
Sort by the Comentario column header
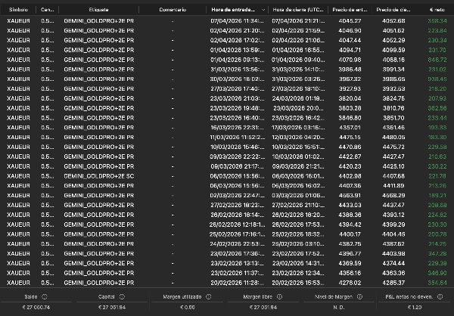(173, 10)
